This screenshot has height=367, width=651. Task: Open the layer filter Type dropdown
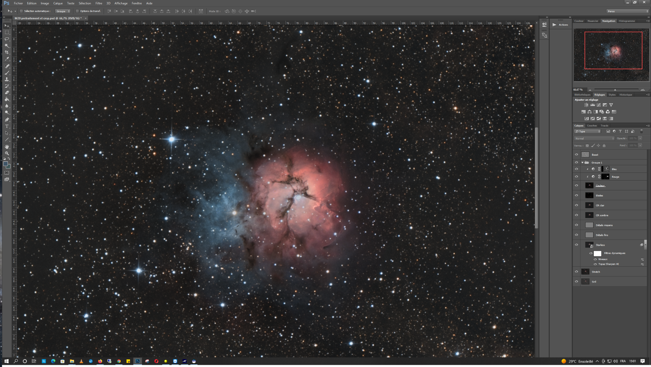tap(587, 131)
